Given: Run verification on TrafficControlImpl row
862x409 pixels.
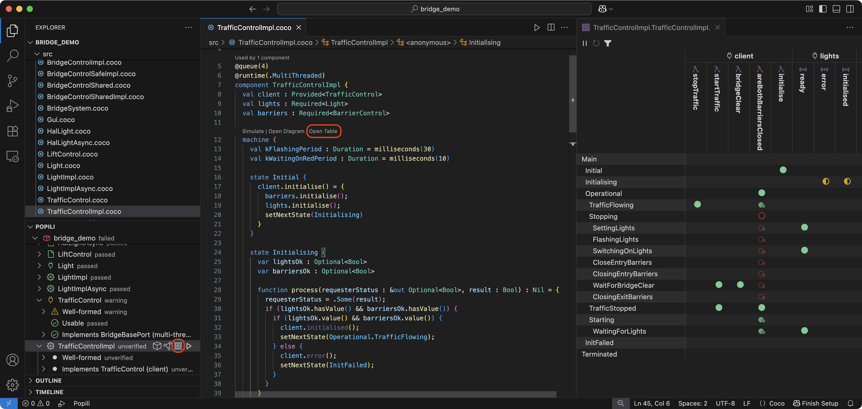Looking at the screenshot, I should tap(189, 346).
